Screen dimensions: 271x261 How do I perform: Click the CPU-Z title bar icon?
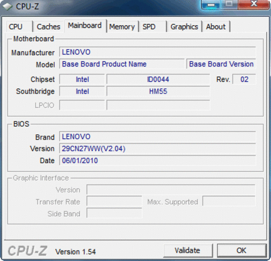[x=7, y=7]
